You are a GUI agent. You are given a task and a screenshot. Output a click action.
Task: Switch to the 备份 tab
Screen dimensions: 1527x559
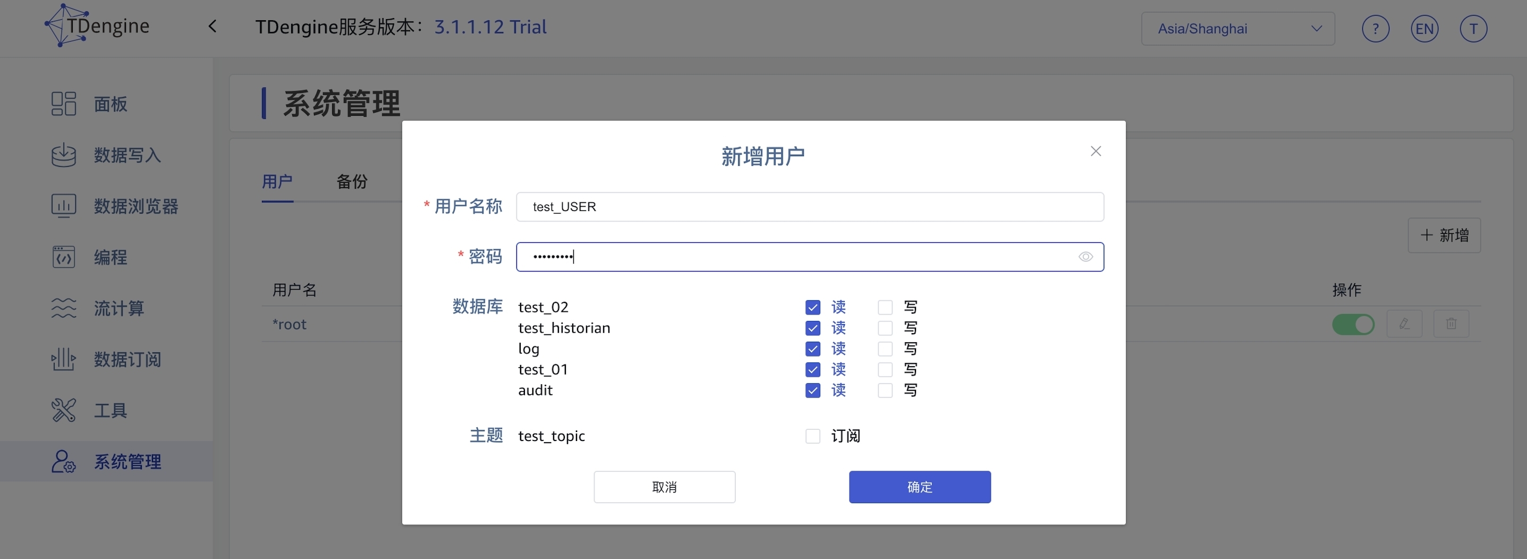pos(352,181)
